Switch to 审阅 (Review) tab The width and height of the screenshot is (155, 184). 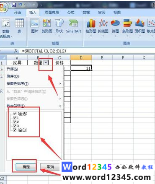click(101, 13)
